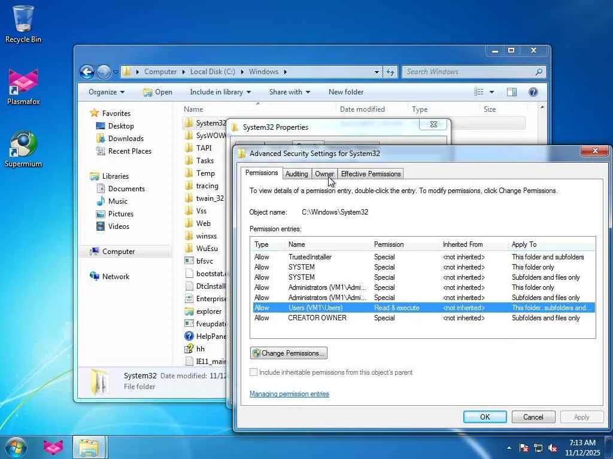Select Windows Explorer taskbar button
613x459 pixels.
tap(89, 447)
